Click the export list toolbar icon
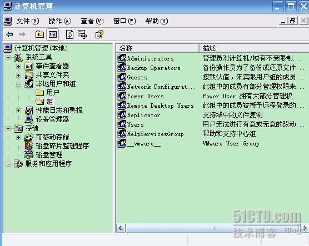Image resolution: width=309 pixels, height=246 pixels. tap(82, 34)
